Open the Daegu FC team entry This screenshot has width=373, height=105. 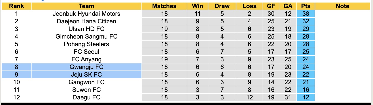(86, 97)
